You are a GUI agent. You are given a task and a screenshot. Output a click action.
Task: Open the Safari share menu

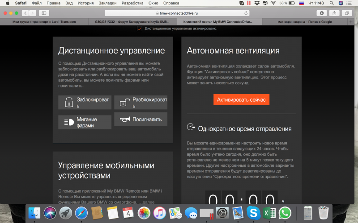334,13
